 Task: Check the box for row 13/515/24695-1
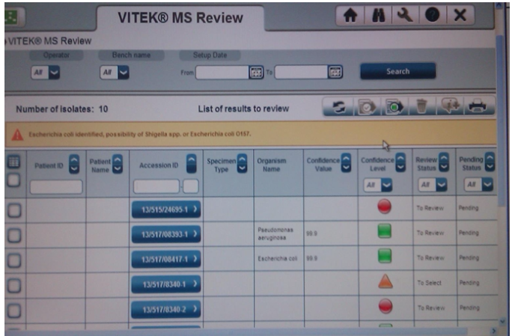point(14,210)
